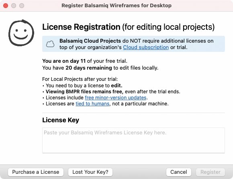
Task: Focus the License Key paste field
Action: (x=133, y=140)
